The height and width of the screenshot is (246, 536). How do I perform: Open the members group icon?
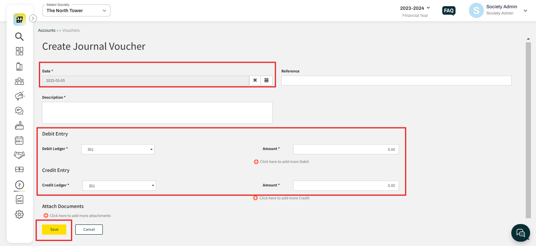[19, 81]
